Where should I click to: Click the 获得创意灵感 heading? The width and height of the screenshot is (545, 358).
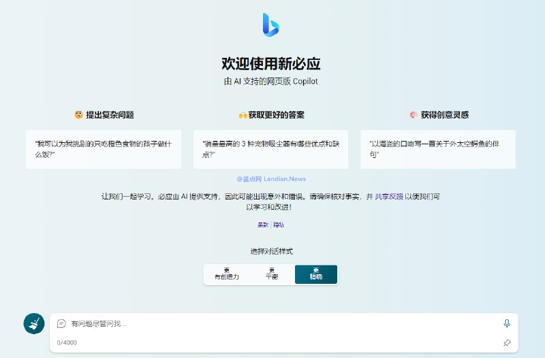(x=445, y=115)
